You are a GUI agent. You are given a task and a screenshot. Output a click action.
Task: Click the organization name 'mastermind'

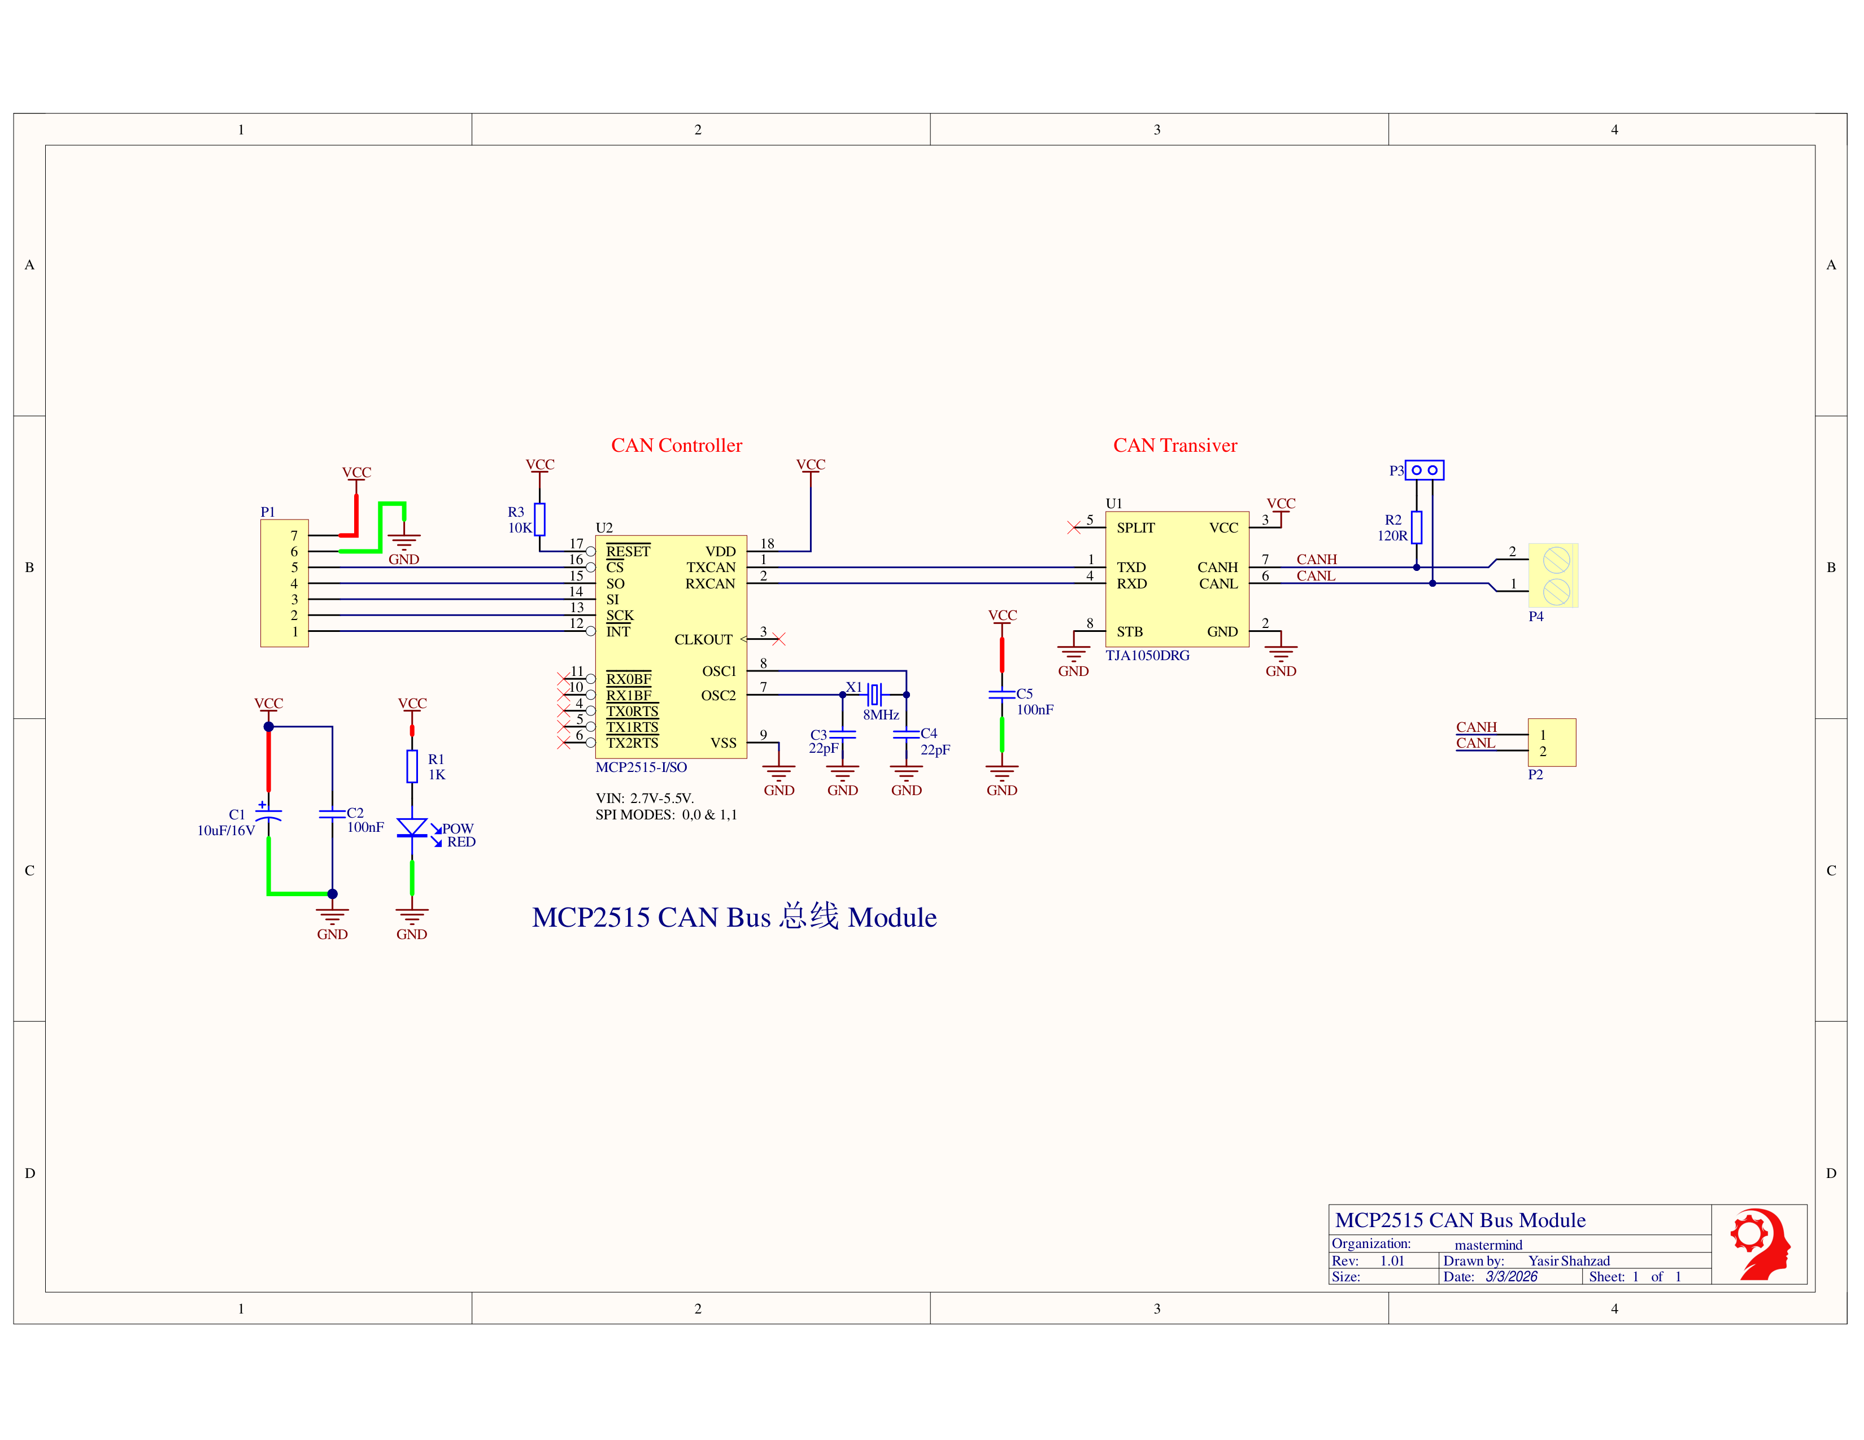point(1488,1246)
